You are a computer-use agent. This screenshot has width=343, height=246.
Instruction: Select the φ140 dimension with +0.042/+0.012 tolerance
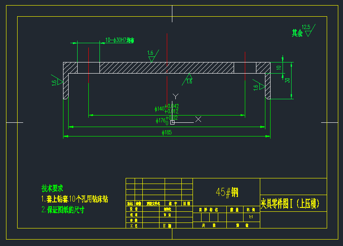tap(167, 109)
